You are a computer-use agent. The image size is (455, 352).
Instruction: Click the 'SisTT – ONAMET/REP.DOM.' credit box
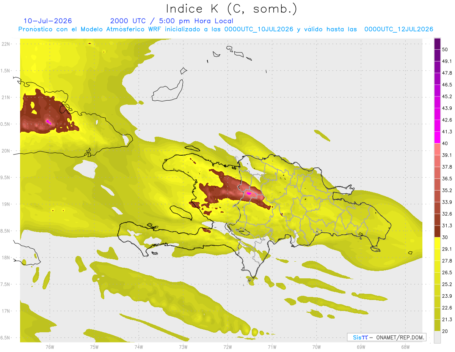click(x=386, y=337)
